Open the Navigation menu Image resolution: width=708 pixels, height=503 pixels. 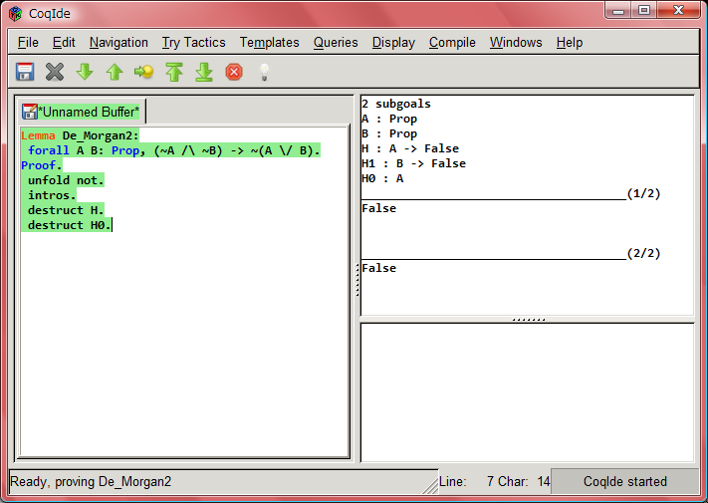pyautogui.click(x=118, y=43)
